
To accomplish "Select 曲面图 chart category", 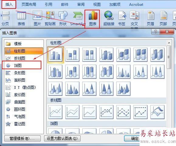I will (24, 102).
